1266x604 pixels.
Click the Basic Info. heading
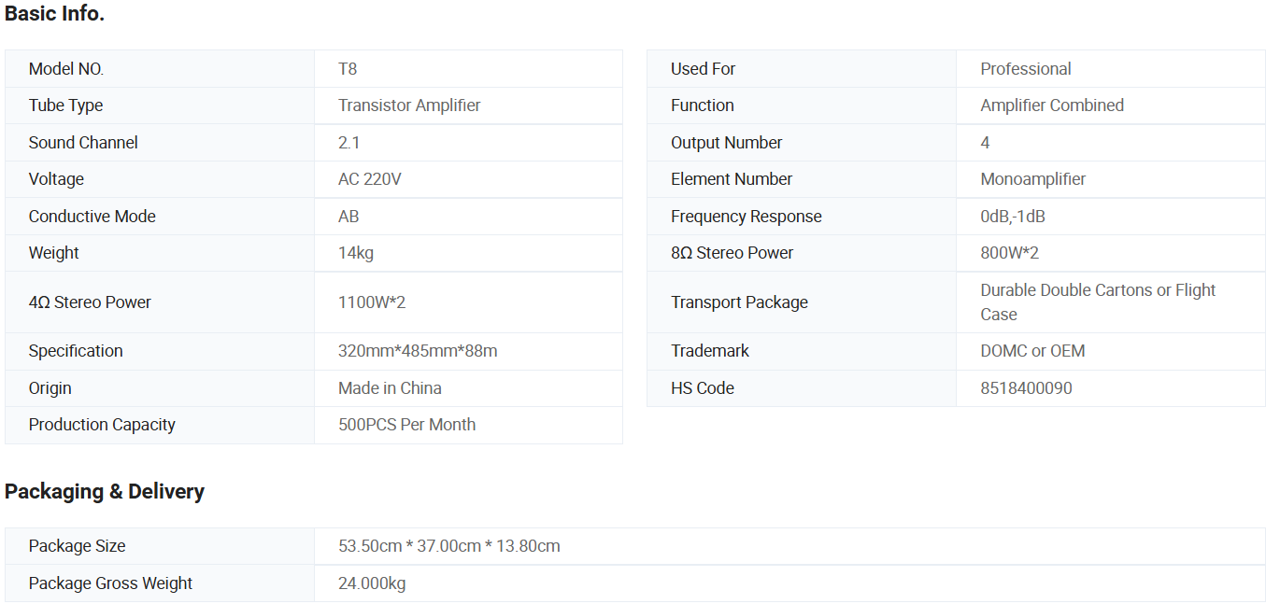54,14
